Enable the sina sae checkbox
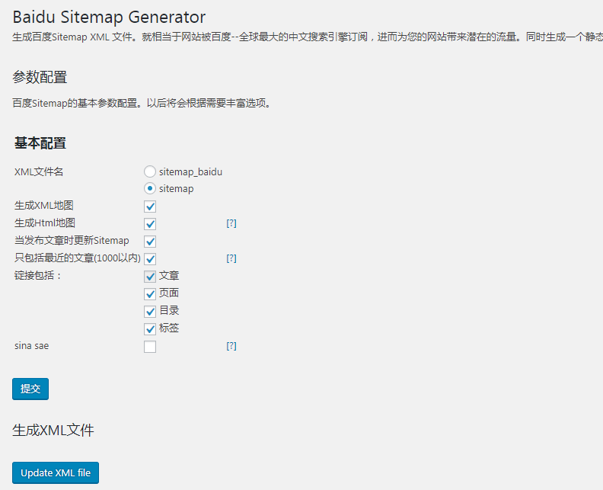Viewport: 603px width, 490px height. (x=150, y=347)
